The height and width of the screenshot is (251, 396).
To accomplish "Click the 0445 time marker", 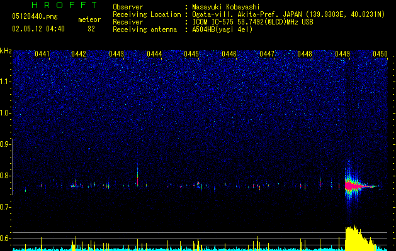I will pos(191,54).
